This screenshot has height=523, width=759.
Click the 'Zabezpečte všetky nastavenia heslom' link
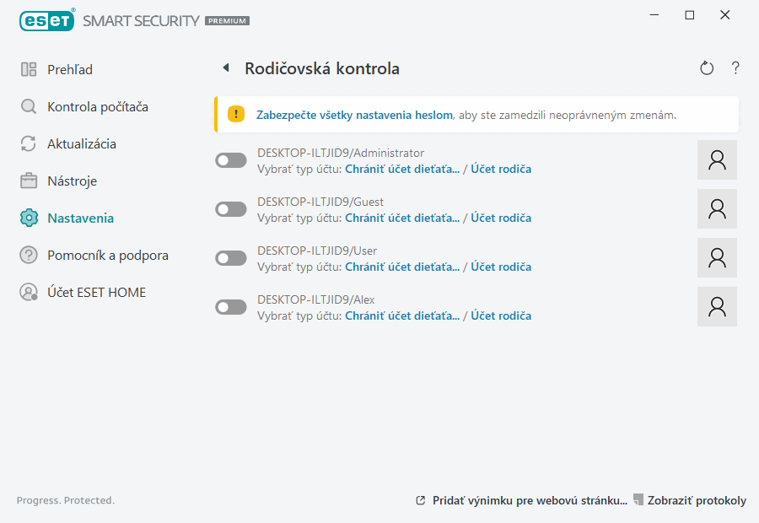point(355,114)
